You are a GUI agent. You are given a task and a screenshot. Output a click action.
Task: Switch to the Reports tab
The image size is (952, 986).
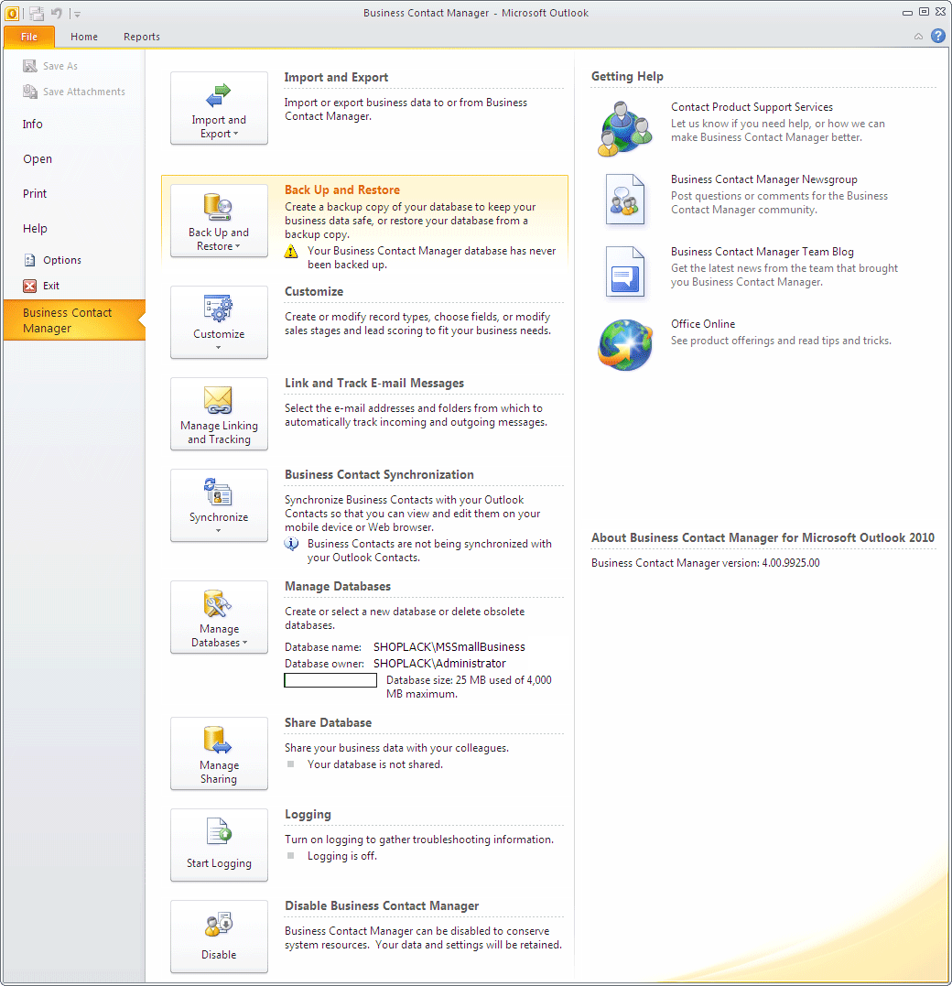click(x=142, y=37)
